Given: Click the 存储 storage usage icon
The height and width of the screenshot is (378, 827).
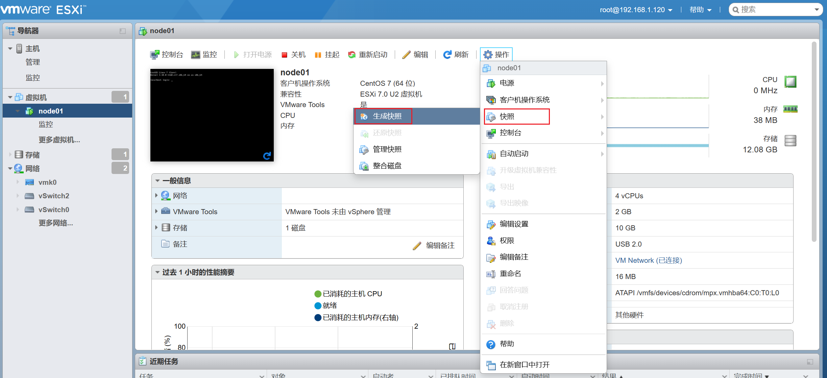Looking at the screenshot, I should [x=790, y=140].
